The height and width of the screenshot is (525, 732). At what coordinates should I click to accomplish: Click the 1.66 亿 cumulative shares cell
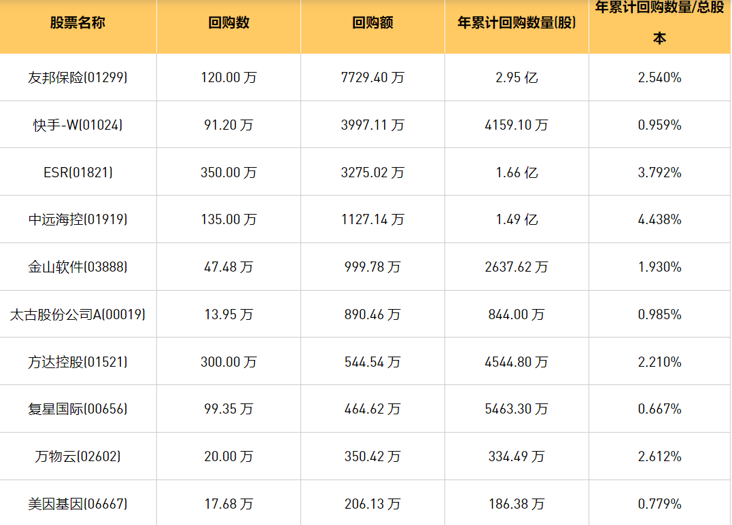point(517,173)
